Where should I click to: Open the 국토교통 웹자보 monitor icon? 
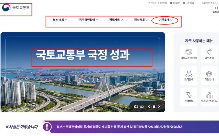pyautogui.click(x=189, y=52)
